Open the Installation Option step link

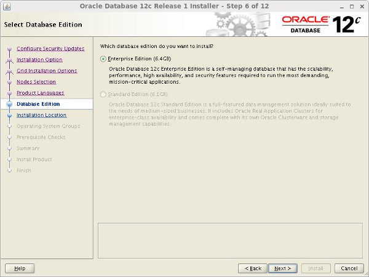pos(39,60)
